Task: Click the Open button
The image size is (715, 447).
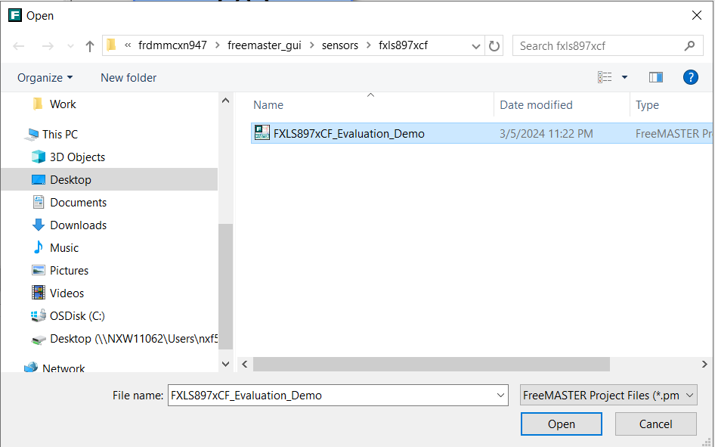Action: click(x=562, y=424)
